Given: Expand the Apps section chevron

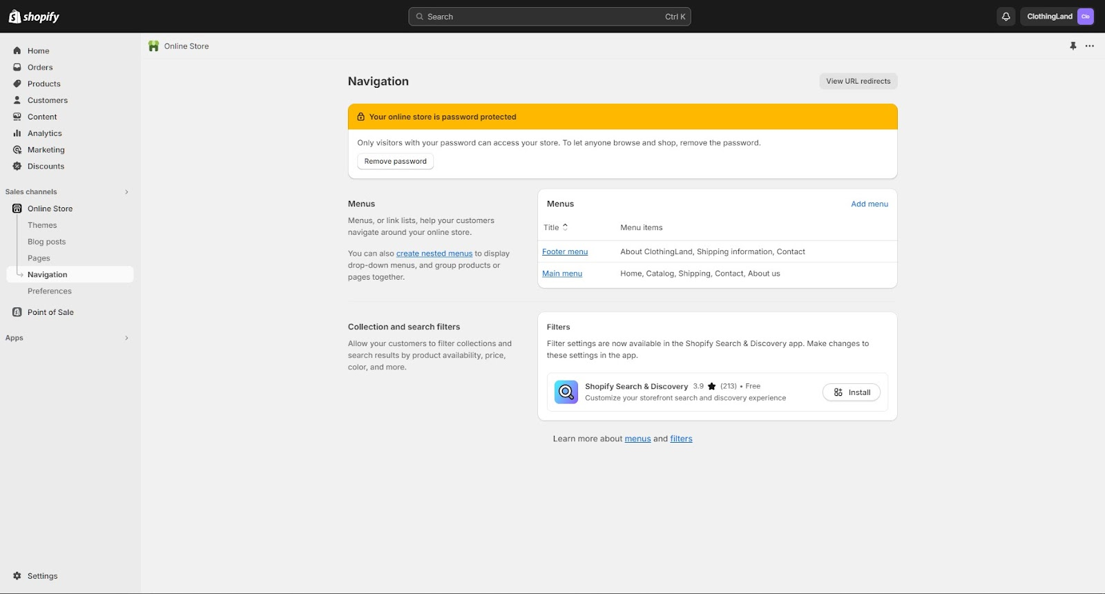Looking at the screenshot, I should (126, 338).
